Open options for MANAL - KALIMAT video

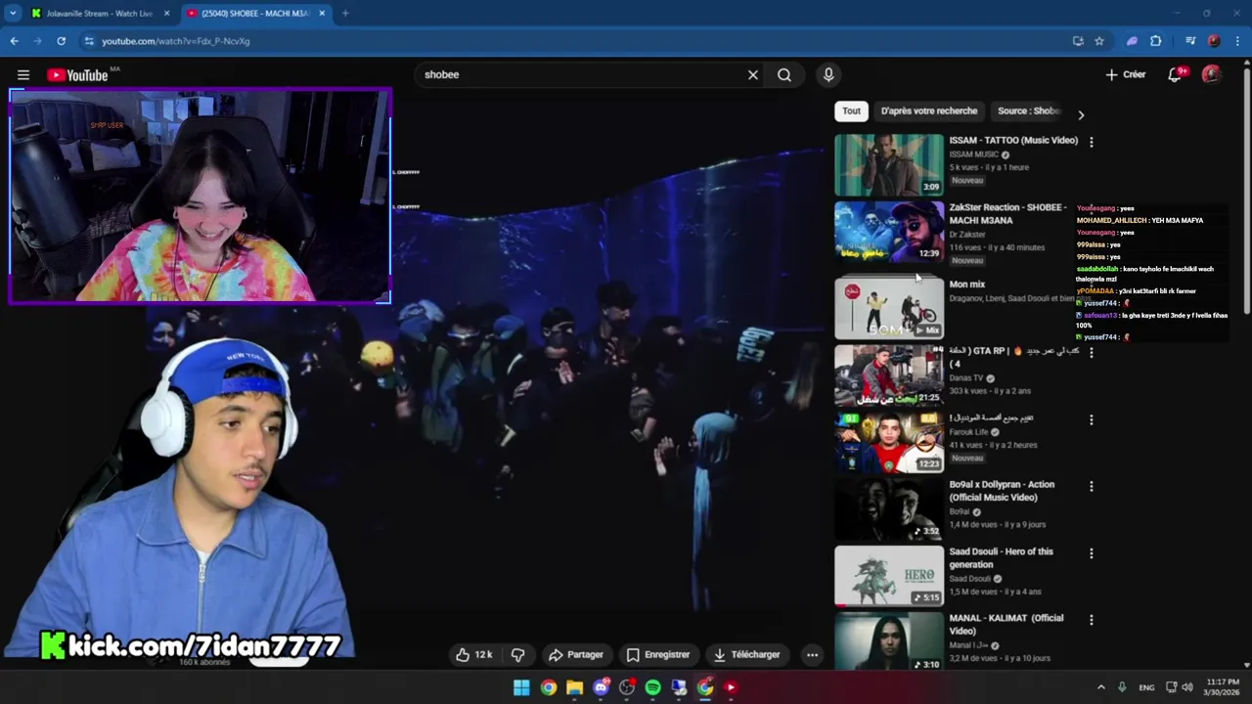[1092, 620]
